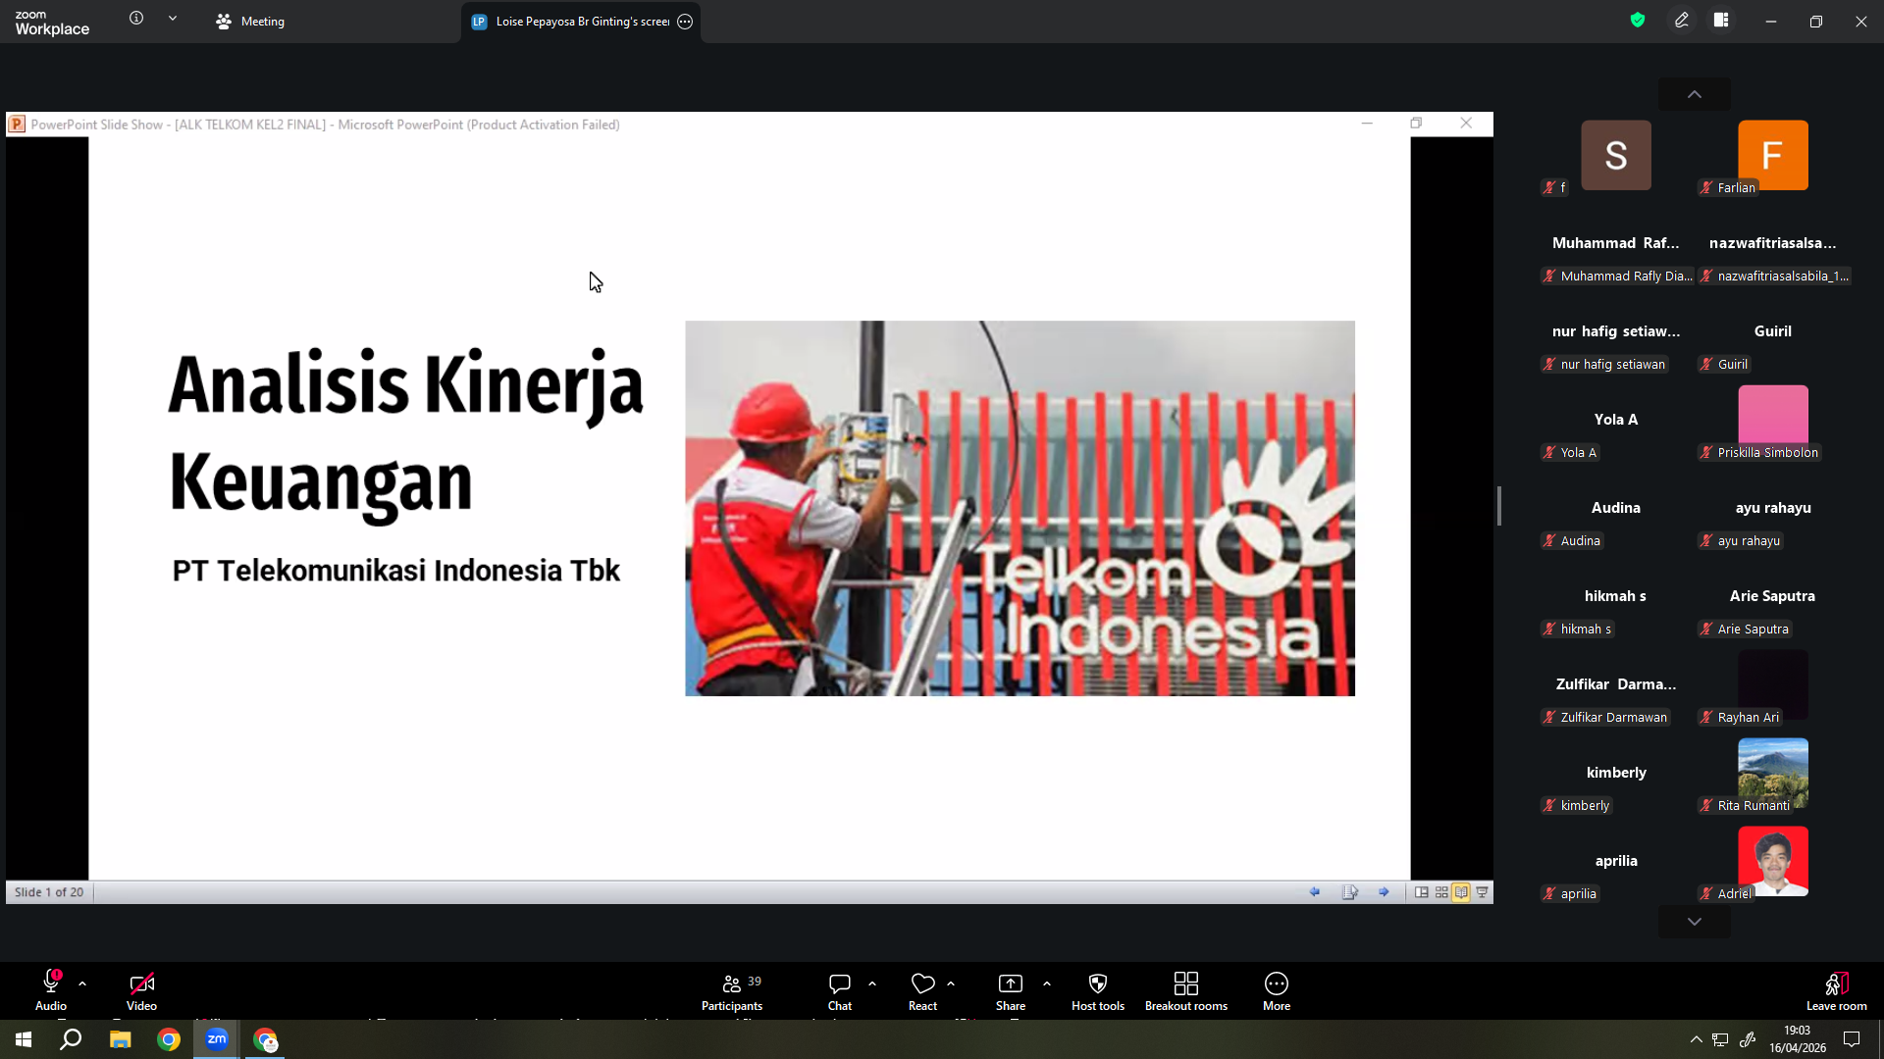Open the React emoji picker
This screenshot has height=1059, width=1884.
[922, 990]
